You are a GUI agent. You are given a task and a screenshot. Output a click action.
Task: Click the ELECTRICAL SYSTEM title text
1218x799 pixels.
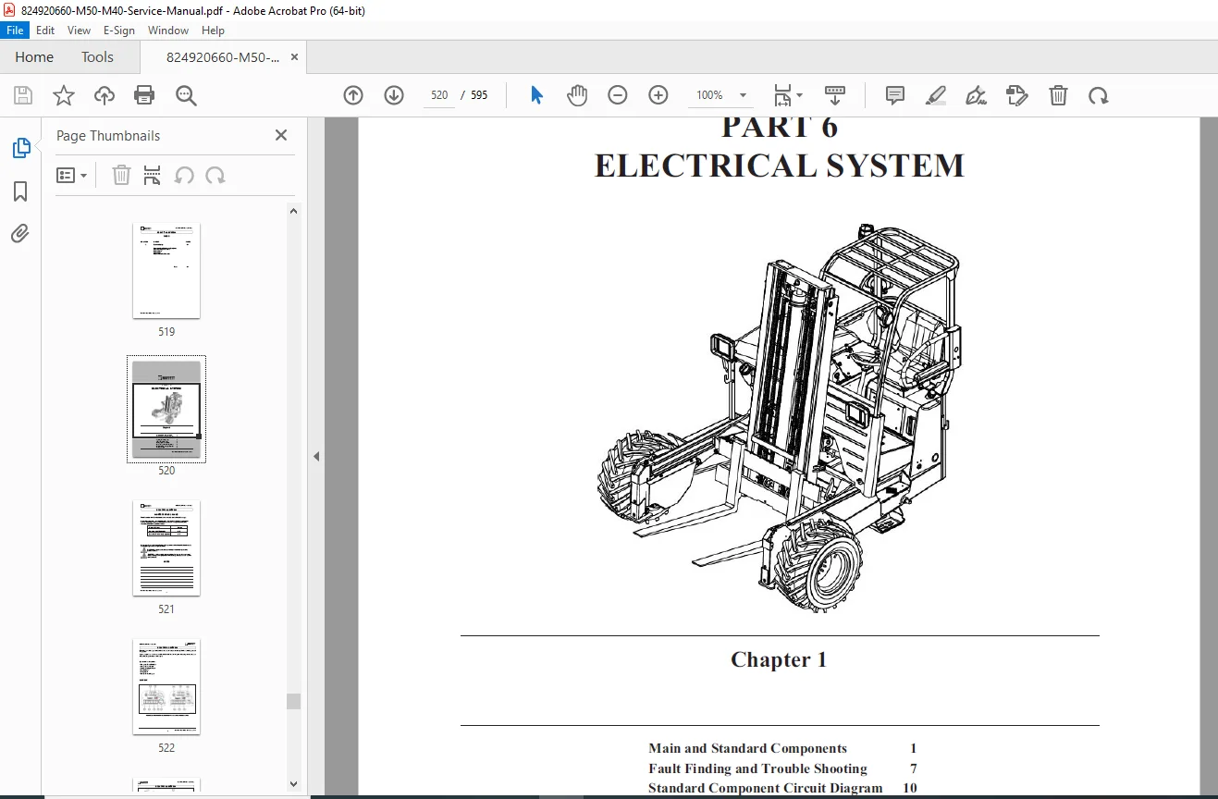(780, 166)
